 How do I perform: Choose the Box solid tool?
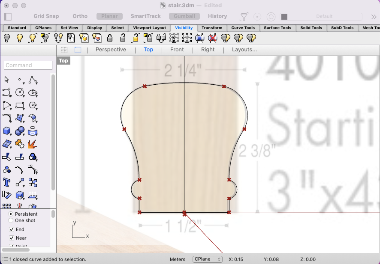coord(6,131)
